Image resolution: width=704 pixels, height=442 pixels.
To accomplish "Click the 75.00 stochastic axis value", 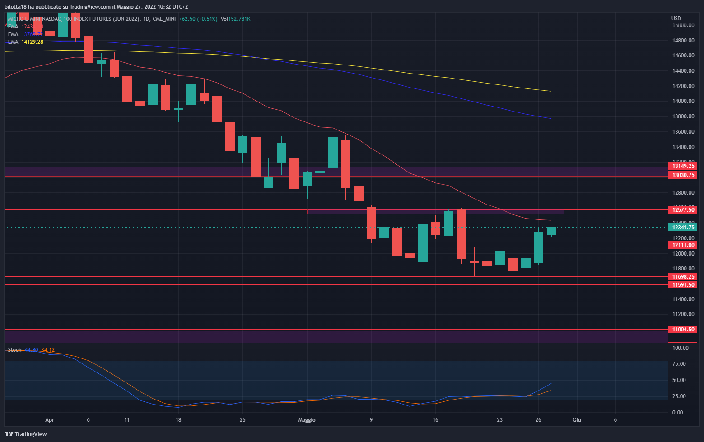I will pos(679,364).
